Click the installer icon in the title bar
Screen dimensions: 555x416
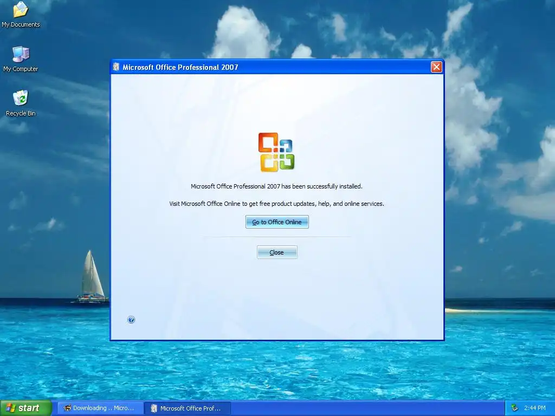116,67
